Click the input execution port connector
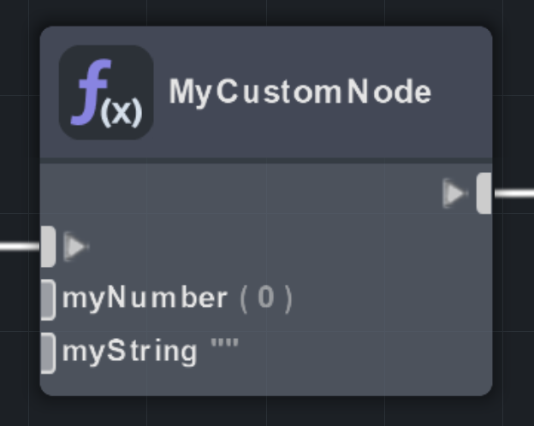 [x=49, y=246]
